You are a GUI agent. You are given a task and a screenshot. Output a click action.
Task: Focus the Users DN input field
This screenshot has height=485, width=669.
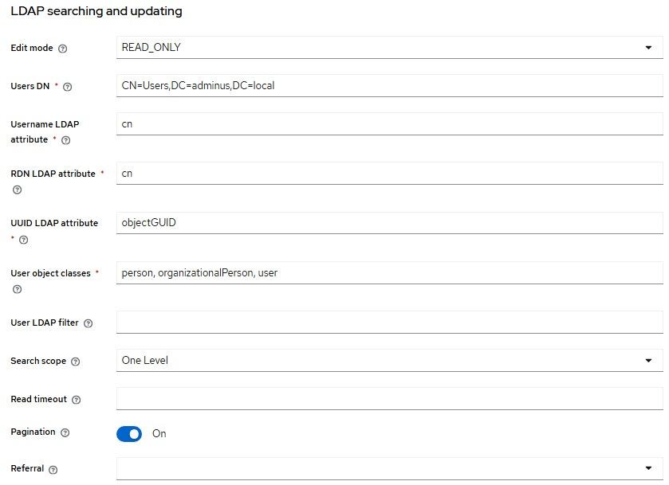click(390, 86)
